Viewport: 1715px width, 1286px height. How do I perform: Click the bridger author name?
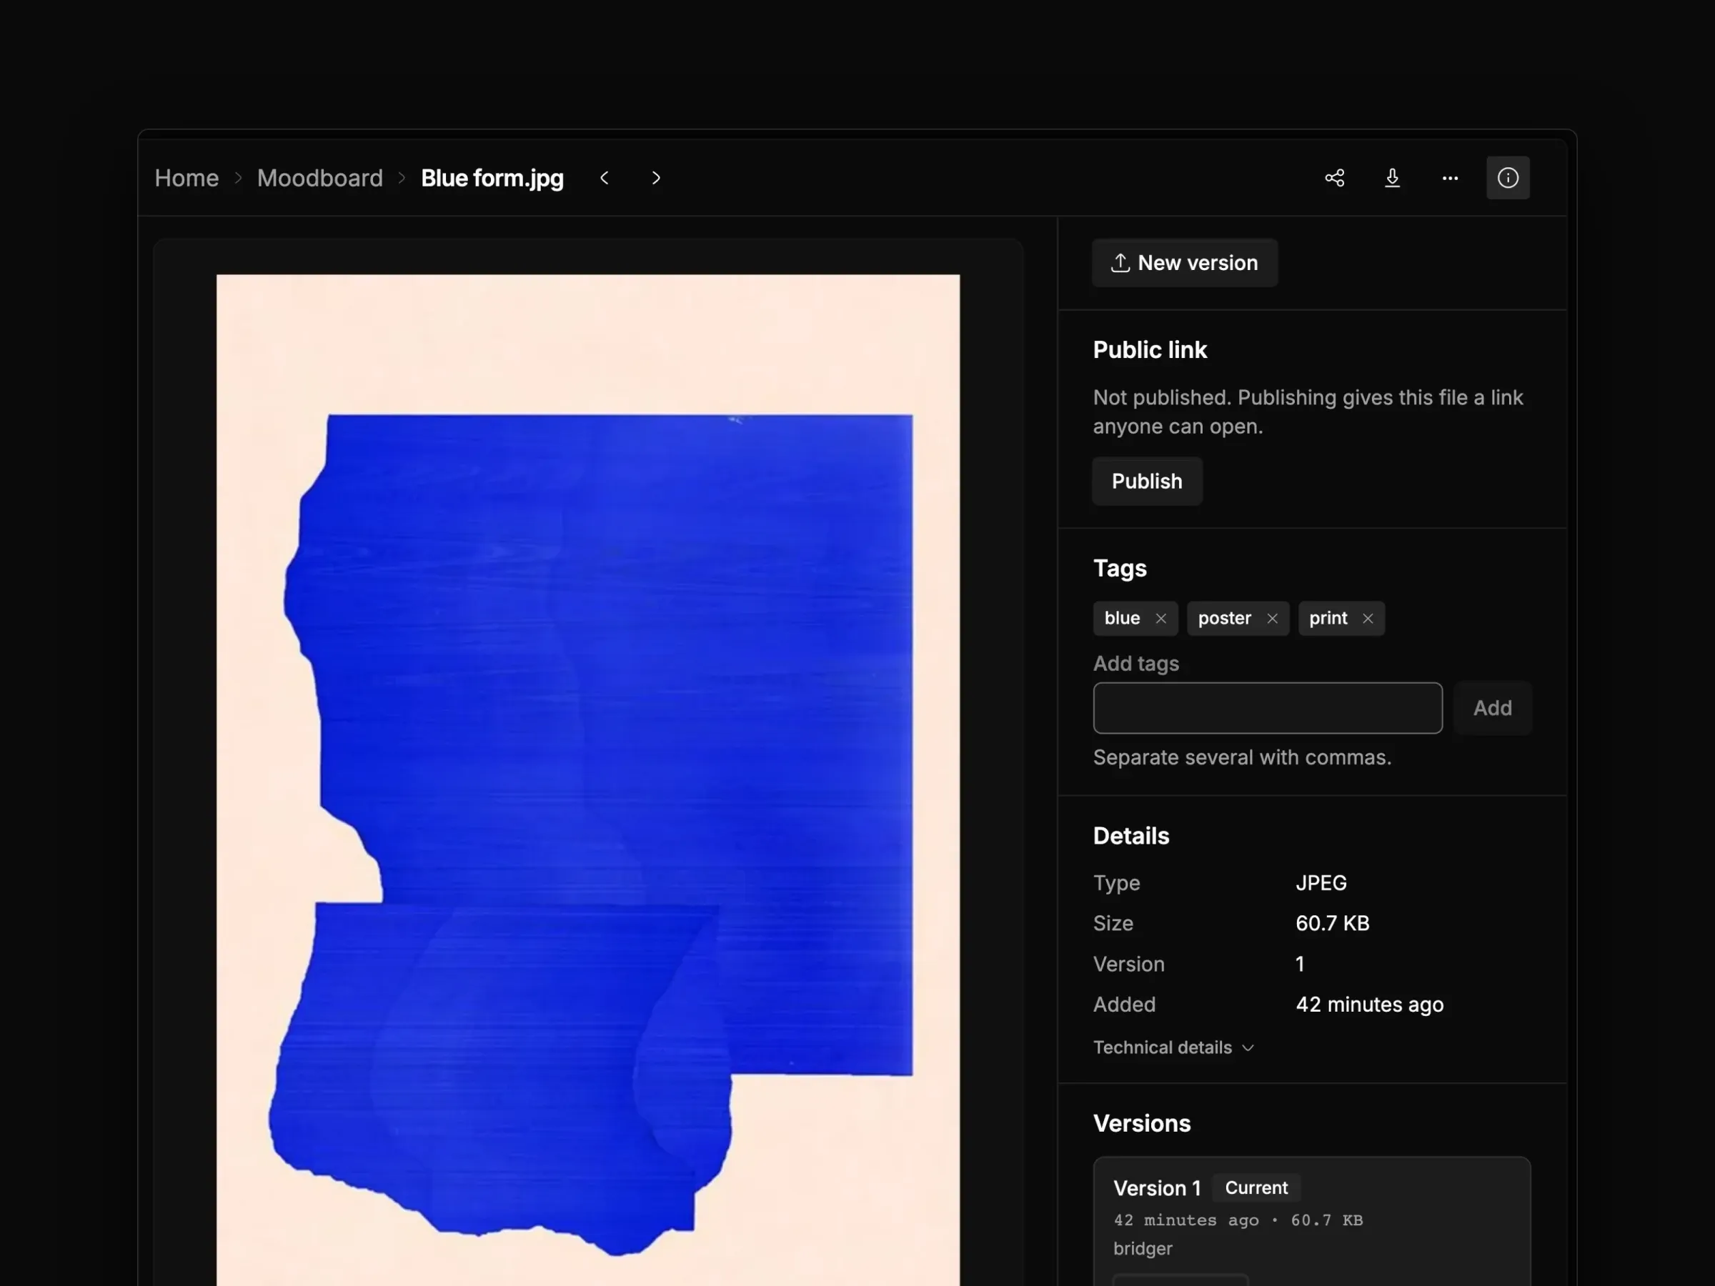coord(1143,1248)
